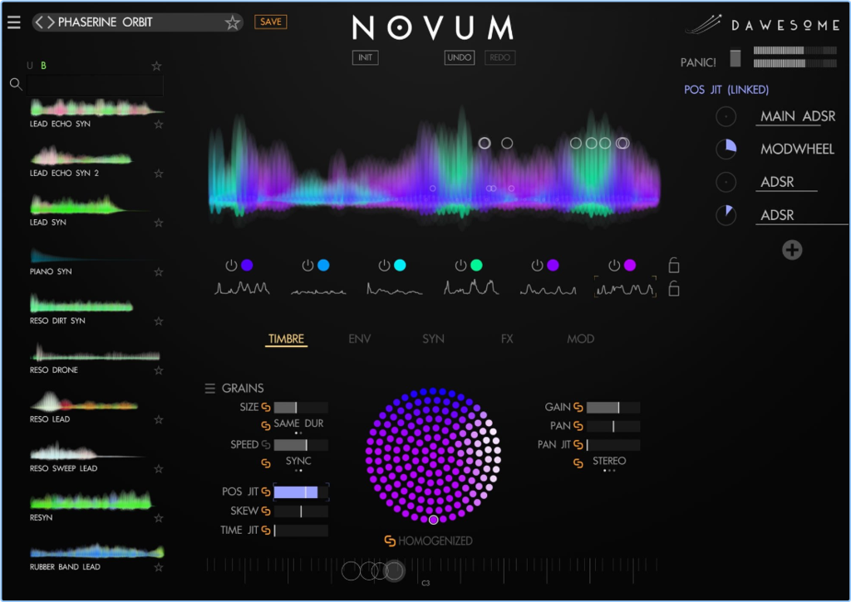Click the GAIN slider
Viewport: 851px width, 602px height.
pyautogui.click(x=613, y=408)
